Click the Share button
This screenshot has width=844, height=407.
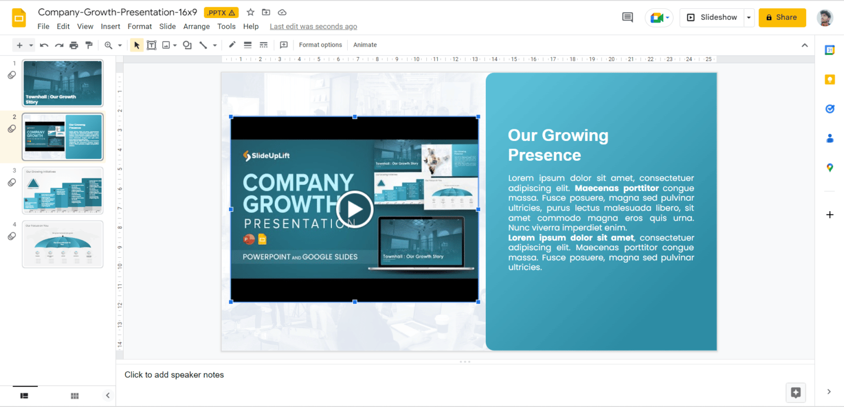click(x=782, y=17)
